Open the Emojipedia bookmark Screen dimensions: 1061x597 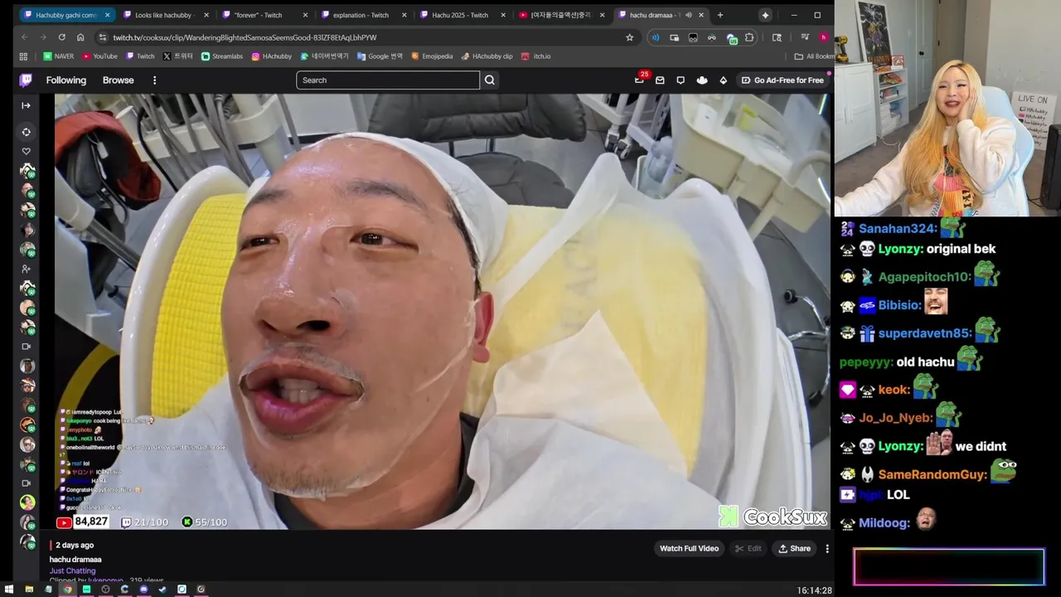pyautogui.click(x=432, y=56)
